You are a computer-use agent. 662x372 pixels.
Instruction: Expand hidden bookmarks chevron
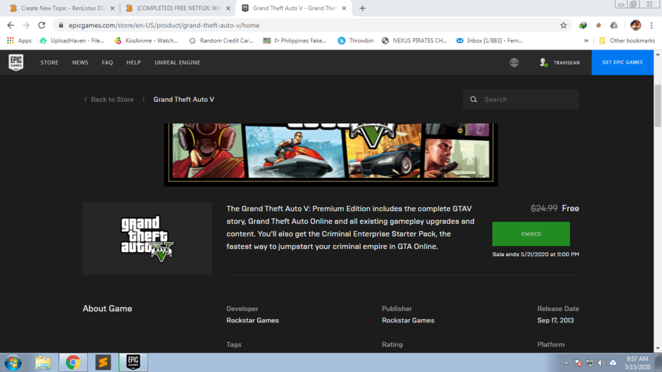point(586,40)
